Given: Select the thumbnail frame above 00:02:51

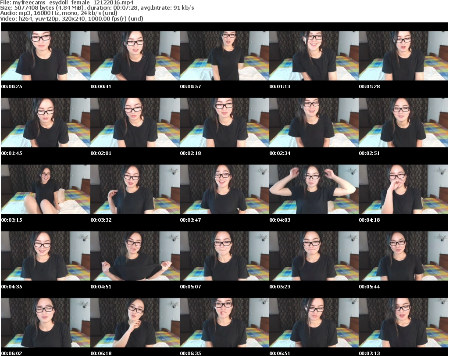Looking at the screenshot, I should [403, 122].
